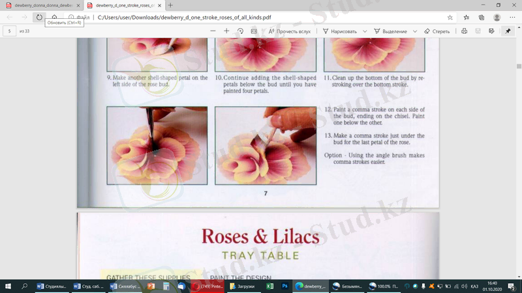Viewport: 522px width, 293px height.
Task: Open Windows taskbar search
Action: 24,286
